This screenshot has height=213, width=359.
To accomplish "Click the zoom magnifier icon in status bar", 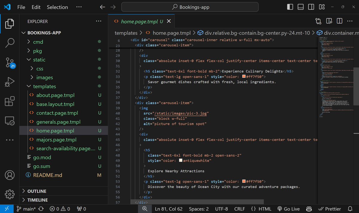I will tap(145, 209).
